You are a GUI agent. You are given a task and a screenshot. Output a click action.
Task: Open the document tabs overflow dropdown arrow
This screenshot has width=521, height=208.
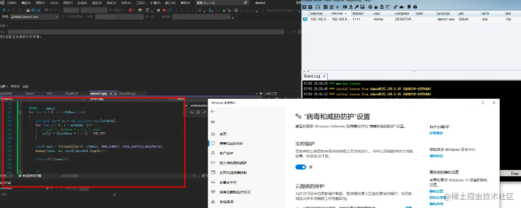(257, 94)
